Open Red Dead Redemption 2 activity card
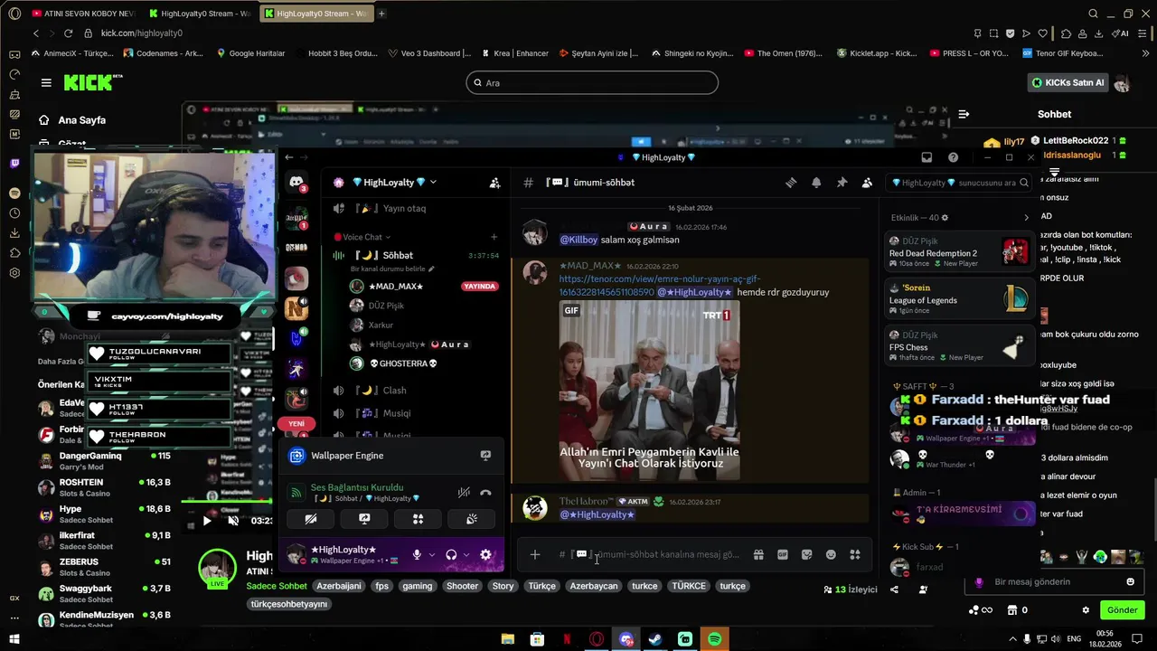The height and width of the screenshot is (651, 1157). point(959,252)
